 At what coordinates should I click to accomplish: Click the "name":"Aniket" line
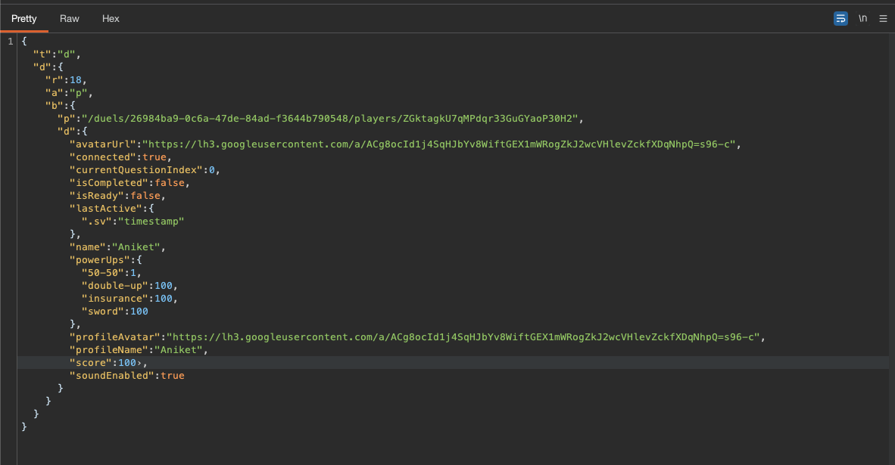117,246
